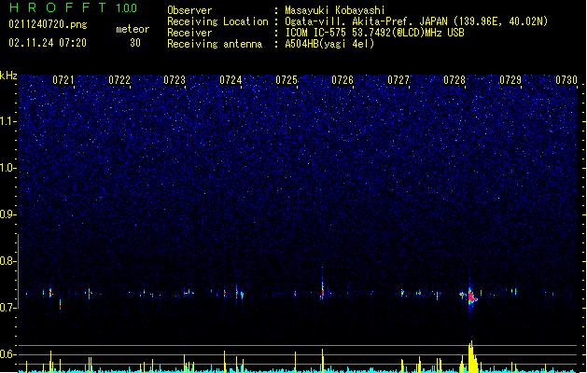Click the Receiving Location label
This screenshot has height=373, width=587.
pos(217,21)
